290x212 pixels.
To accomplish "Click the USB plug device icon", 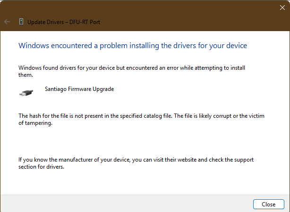I will (x=26, y=93).
